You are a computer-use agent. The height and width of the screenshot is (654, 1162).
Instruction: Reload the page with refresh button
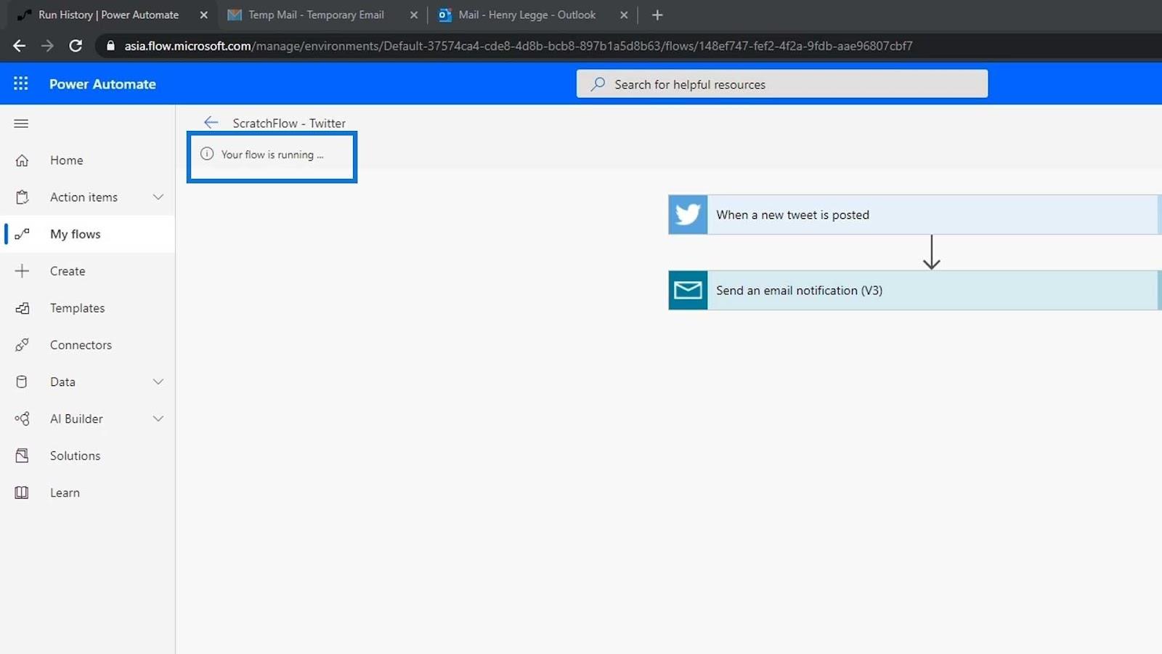(76, 46)
